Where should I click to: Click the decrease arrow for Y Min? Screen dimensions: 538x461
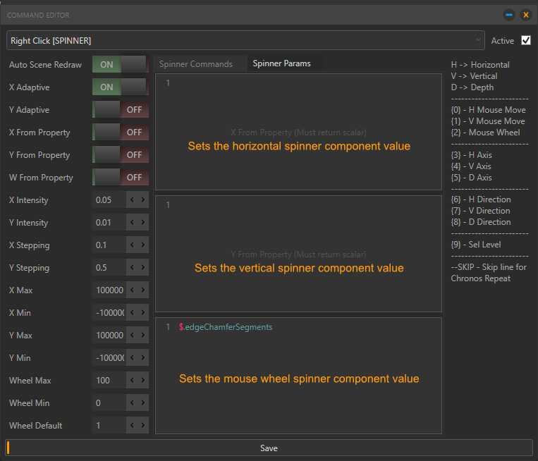point(132,358)
